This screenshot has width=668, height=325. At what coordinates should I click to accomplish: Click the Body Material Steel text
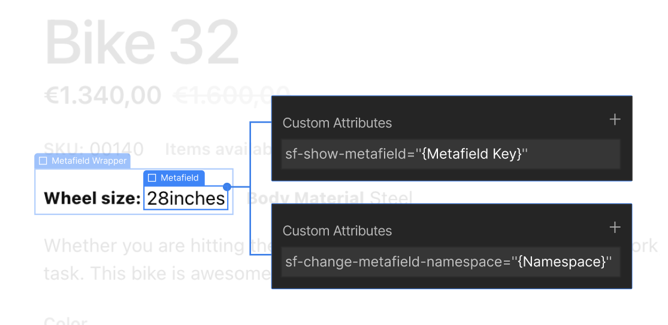[x=330, y=198]
